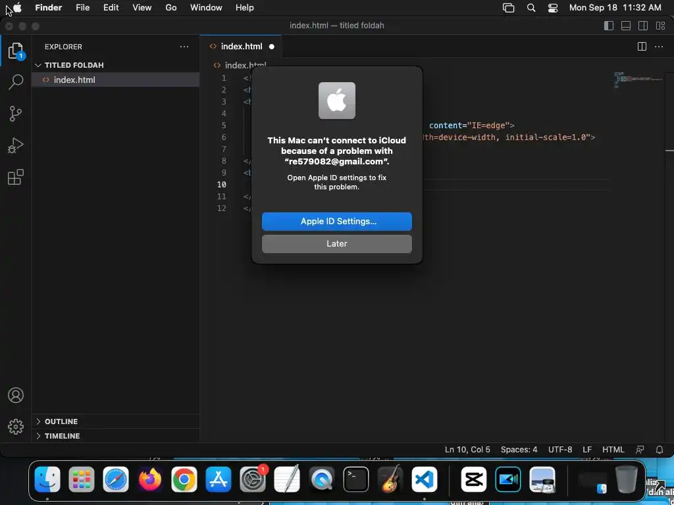
Task: Open App Store from the Dock
Action: (x=219, y=479)
